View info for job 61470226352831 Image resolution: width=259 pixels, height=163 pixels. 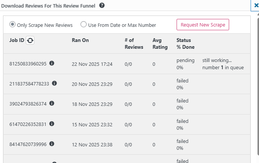click(x=52, y=123)
